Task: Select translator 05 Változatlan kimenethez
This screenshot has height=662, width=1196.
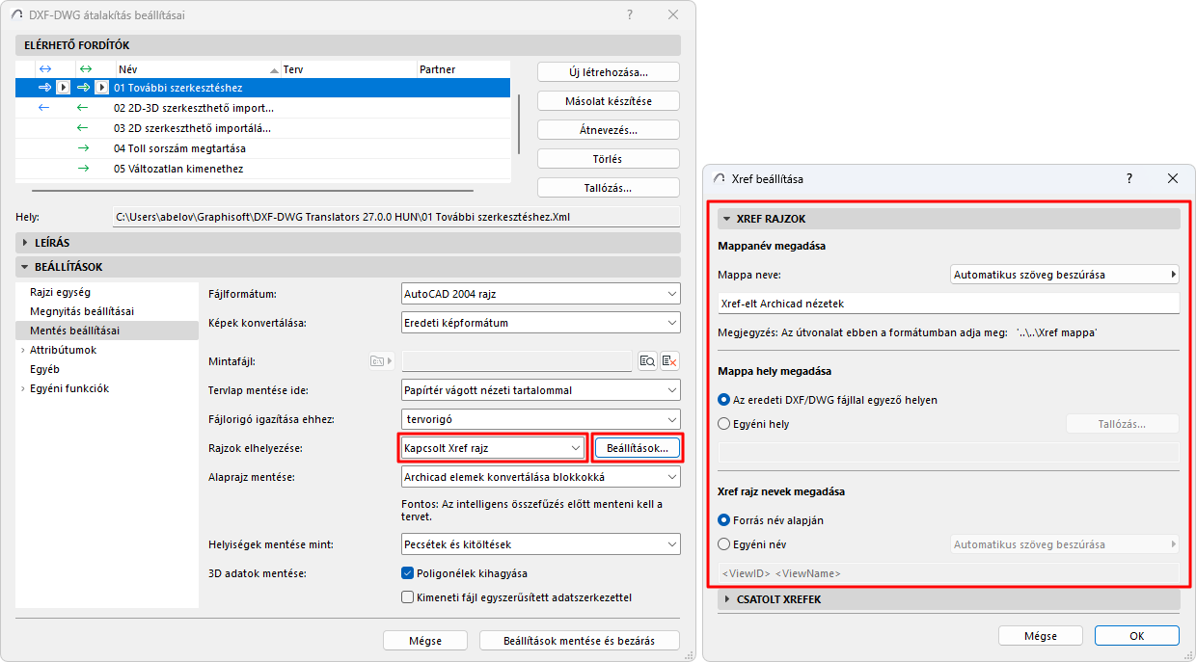Action: 263,169
